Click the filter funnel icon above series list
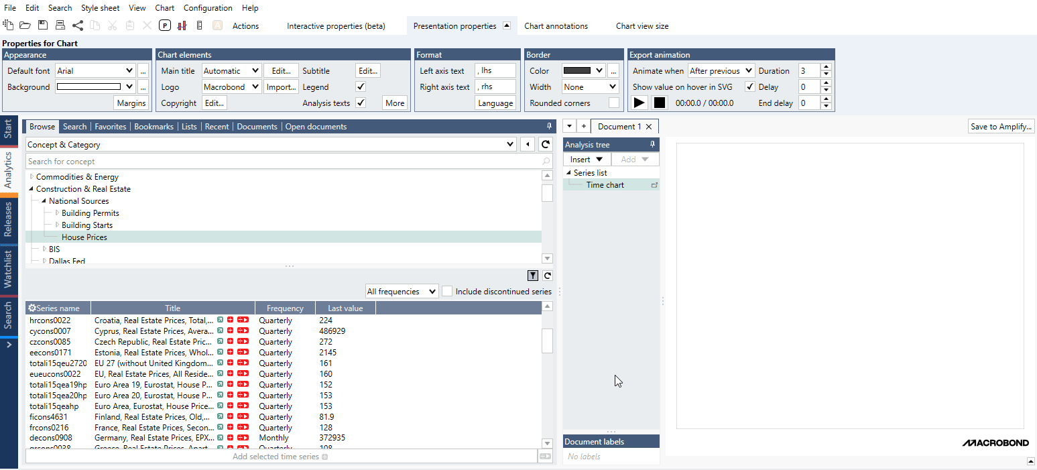The image size is (1037, 470). [533, 276]
